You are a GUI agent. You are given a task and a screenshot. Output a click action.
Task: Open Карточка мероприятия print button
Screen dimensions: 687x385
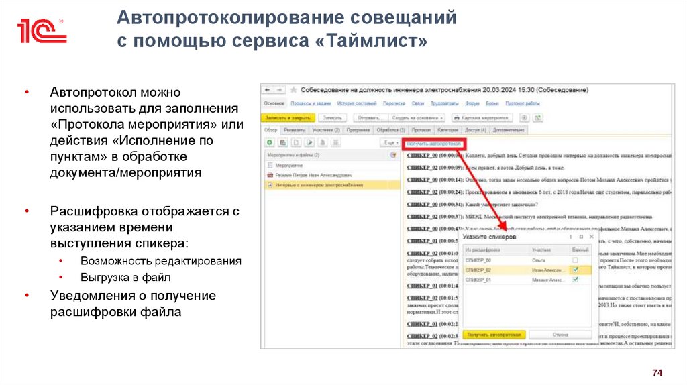click(x=482, y=118)
